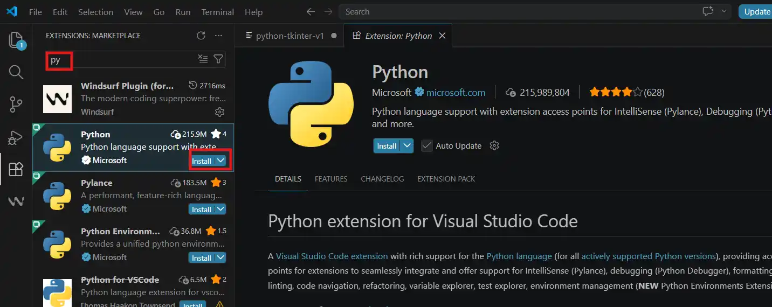This screenshot has height=307, width=772.
Task: Click the verified badge beside microsoft.com
Action: tap(419, 92)
